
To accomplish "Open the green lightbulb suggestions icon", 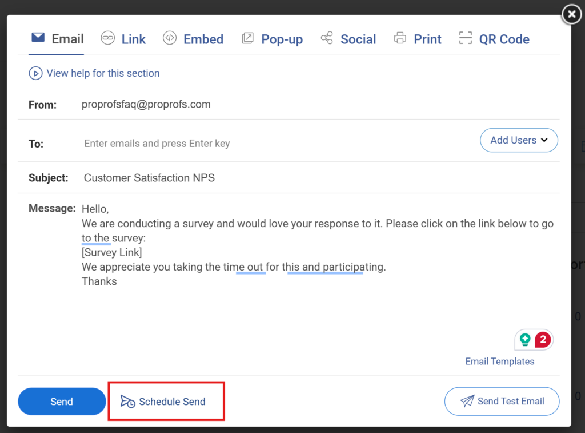I will tap(526, 339).
